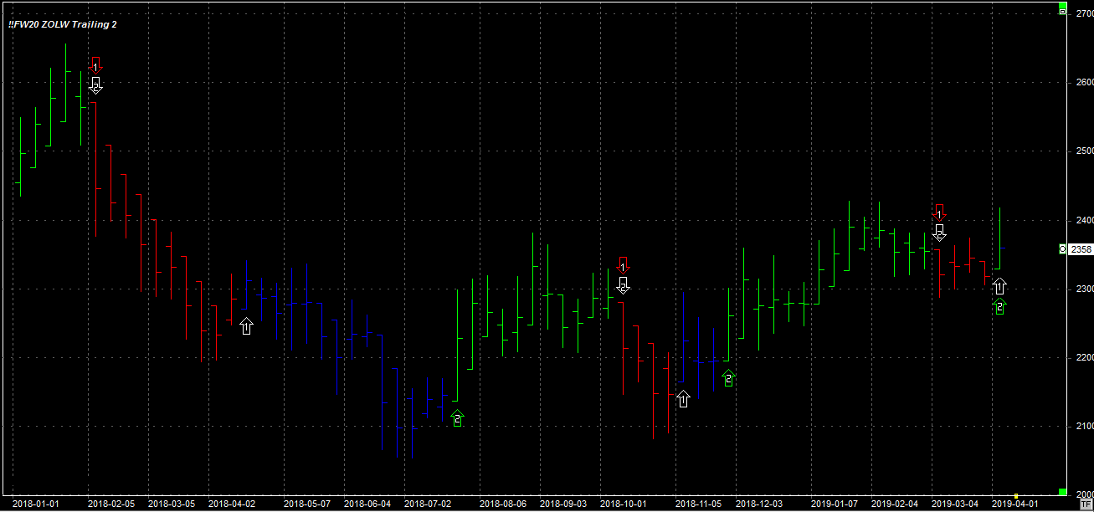The image size is (1094, 512).
Task: Click the bottom-right green corner square
Action: pos(1063,491)
